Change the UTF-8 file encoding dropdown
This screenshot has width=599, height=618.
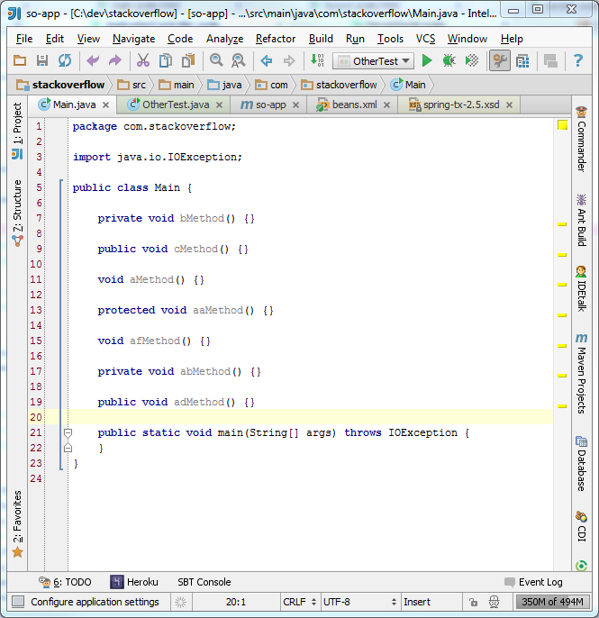click(x=360, y=602)
